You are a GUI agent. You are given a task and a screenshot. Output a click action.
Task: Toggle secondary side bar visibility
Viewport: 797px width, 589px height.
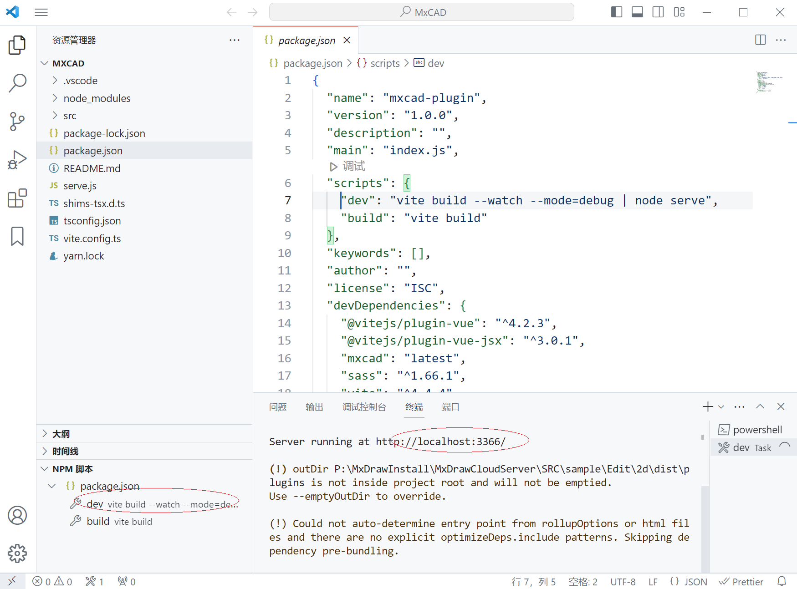tap(658, 12)
